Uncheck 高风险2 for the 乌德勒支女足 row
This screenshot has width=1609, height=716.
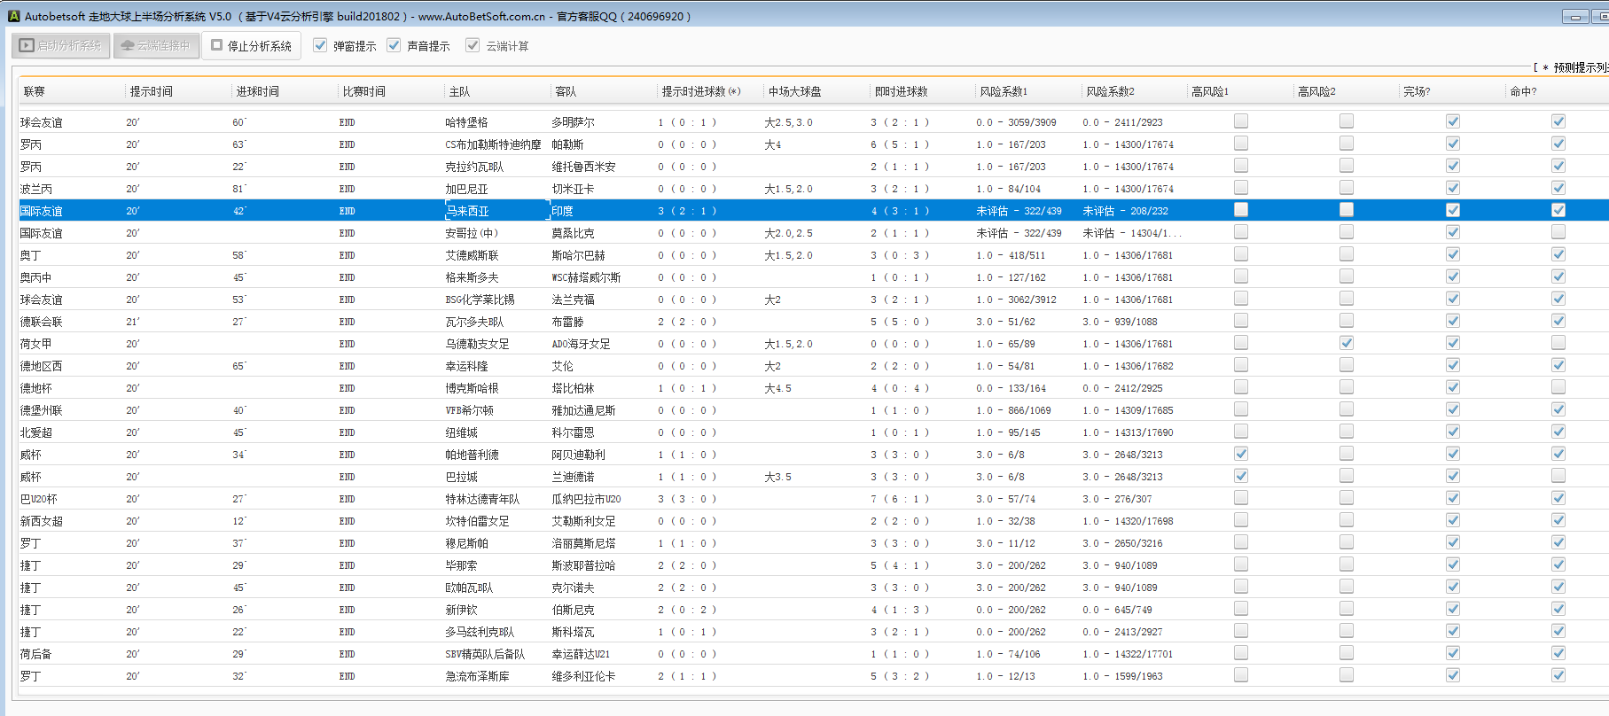1347,343
